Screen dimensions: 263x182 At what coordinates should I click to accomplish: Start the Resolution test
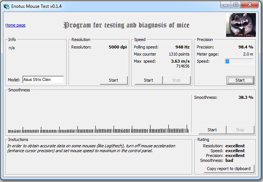click(114, 80)
